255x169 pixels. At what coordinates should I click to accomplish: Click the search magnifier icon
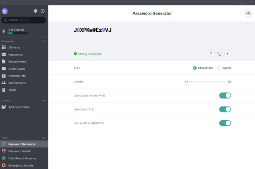coord(5,20)
